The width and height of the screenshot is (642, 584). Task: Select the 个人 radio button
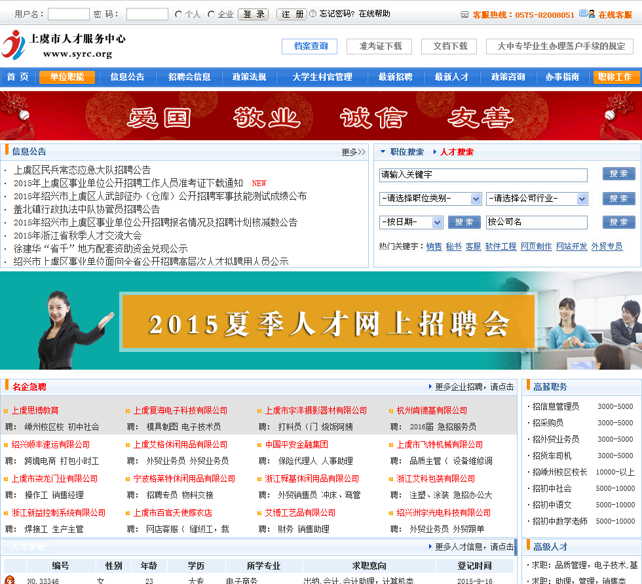click(x=178, y=14)
